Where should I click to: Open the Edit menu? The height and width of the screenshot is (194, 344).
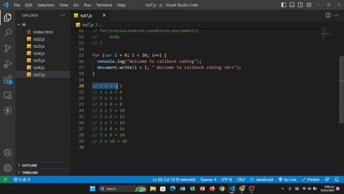[x=28, y=5]
